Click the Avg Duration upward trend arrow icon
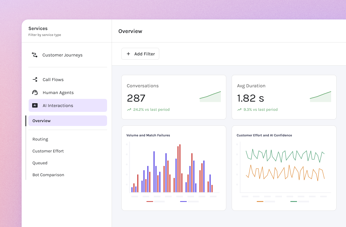 click(x=239, y=110)
